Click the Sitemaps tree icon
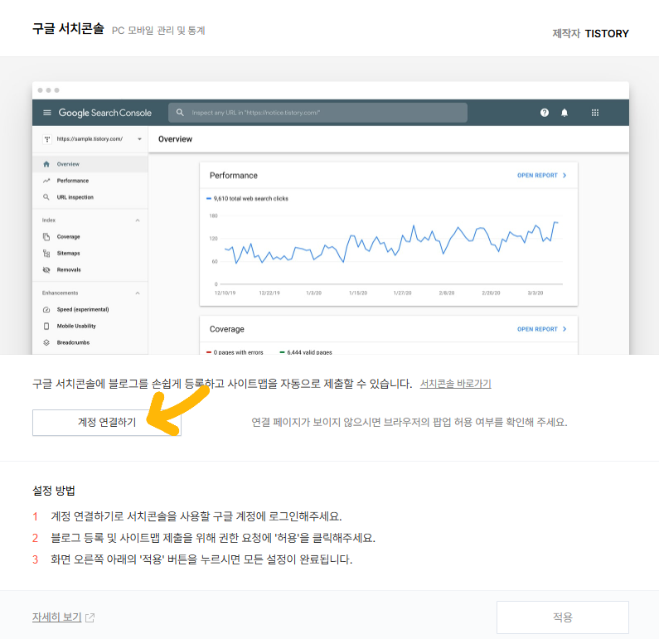659x639 pixels. [x=46, y=254]
